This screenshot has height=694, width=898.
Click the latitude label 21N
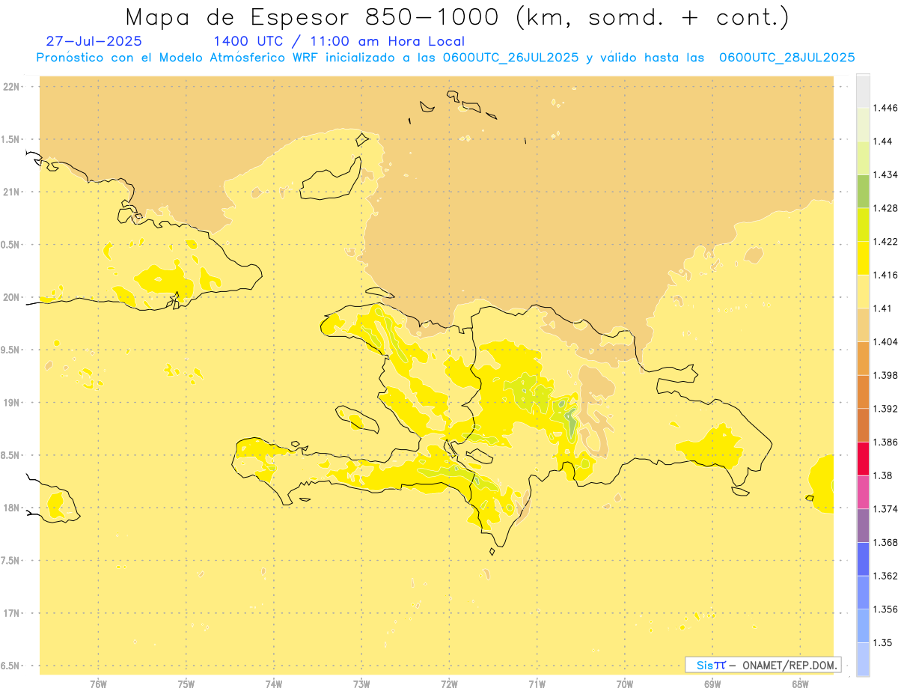11,192
